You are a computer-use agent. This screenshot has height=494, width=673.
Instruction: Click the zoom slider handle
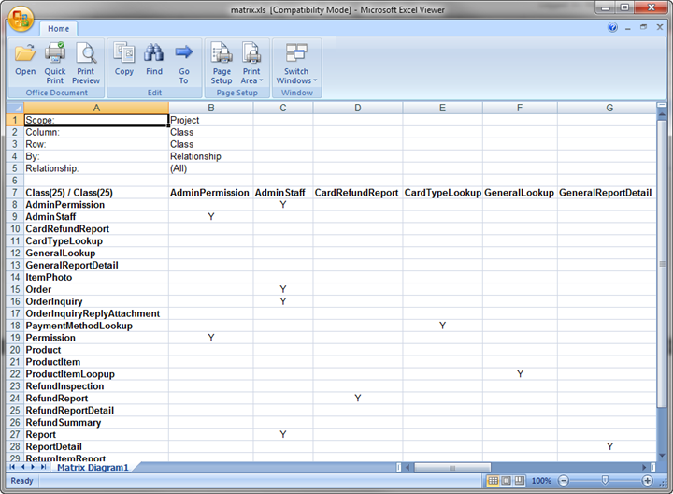605,480
